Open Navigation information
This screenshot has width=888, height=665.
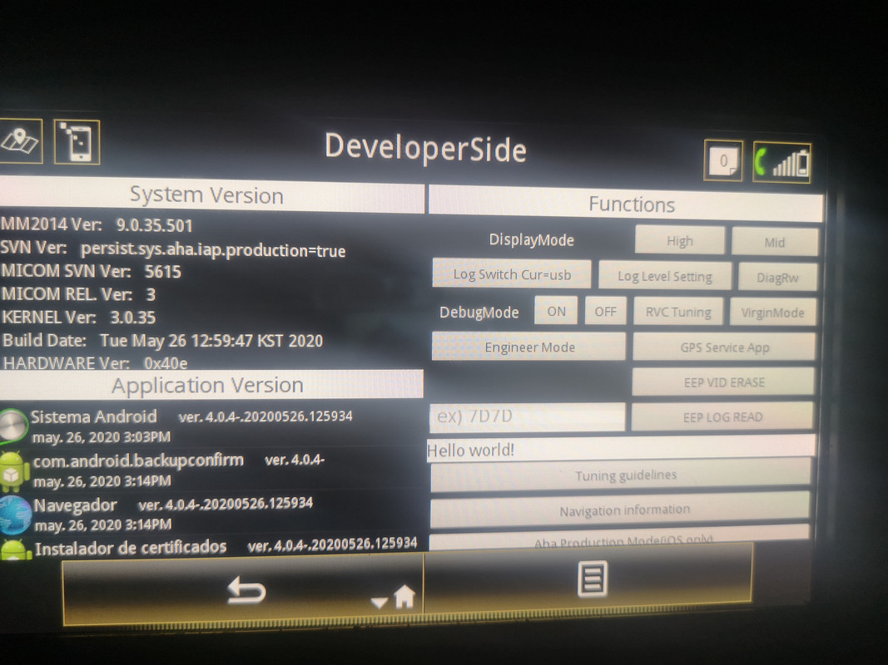click(620, 510)
